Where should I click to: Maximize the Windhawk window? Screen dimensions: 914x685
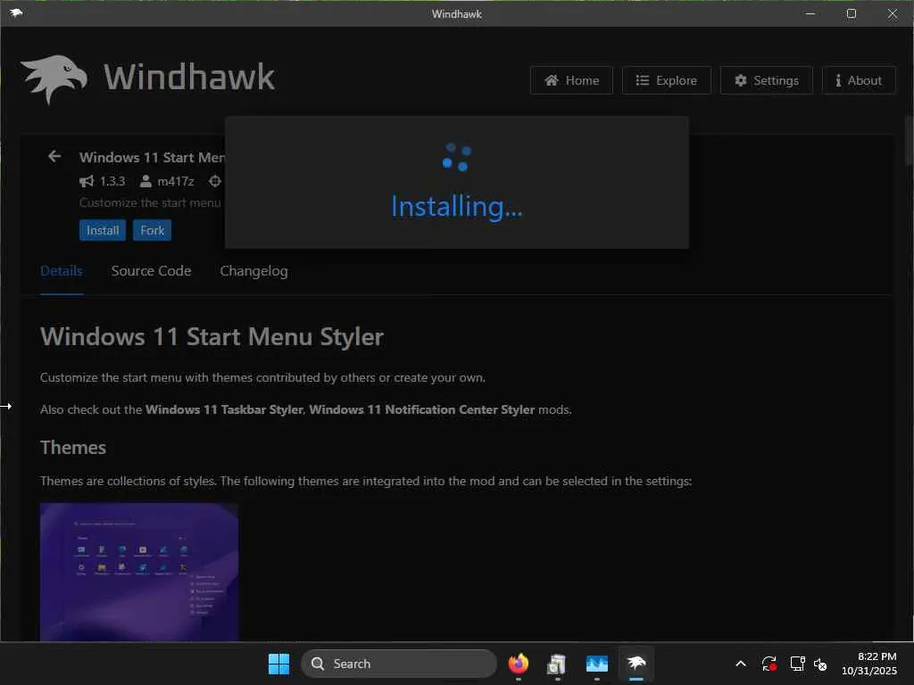tap(851, 13)
